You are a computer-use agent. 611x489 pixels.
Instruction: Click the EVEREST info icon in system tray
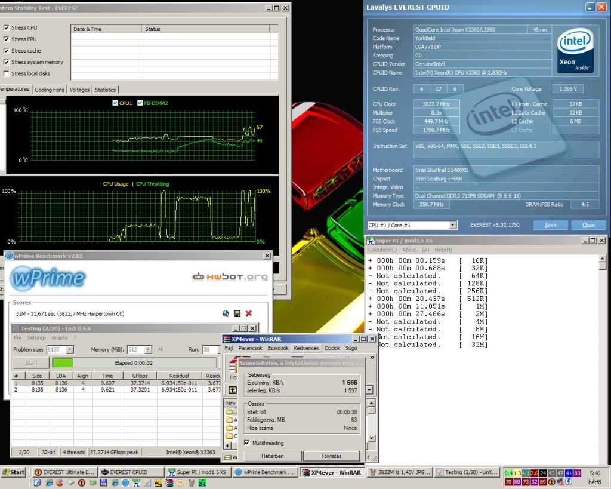(552, 482)
